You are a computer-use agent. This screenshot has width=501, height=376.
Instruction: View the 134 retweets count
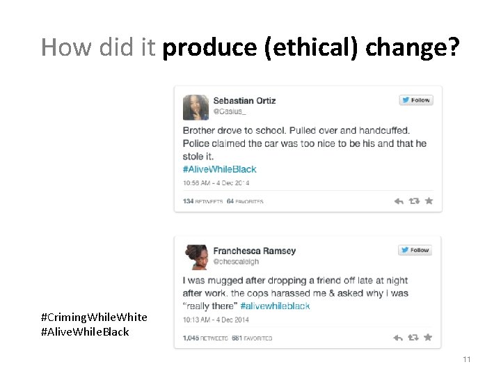(203, 201)
